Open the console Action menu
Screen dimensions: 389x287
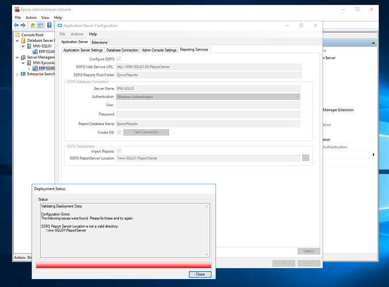(x=31, y=18)
